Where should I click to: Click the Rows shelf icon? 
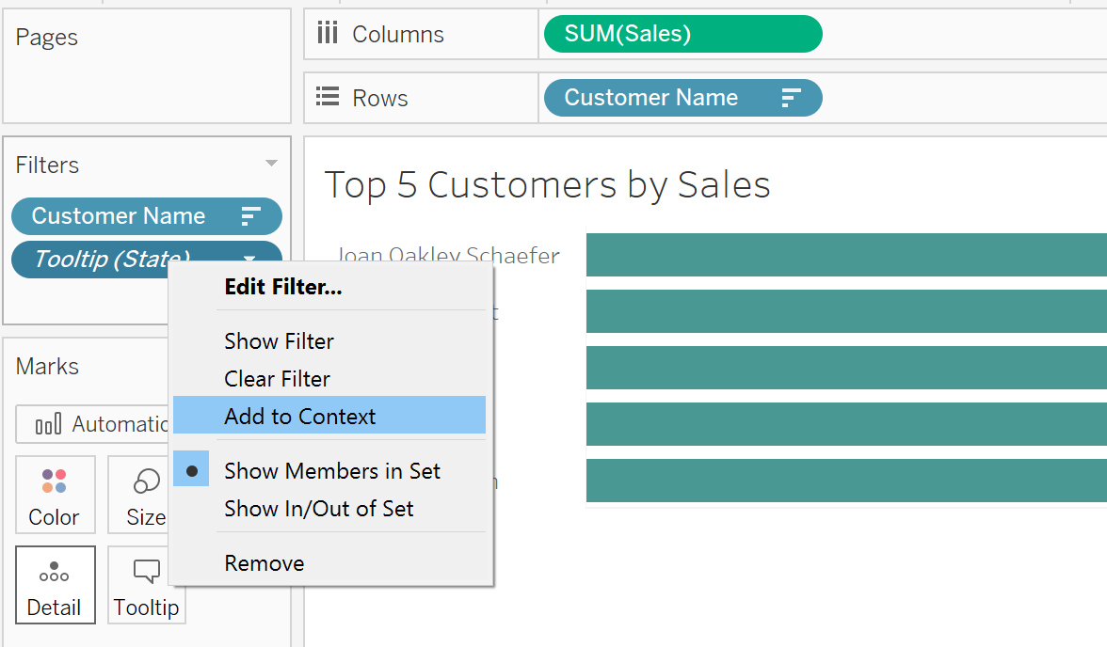point(328,97)
